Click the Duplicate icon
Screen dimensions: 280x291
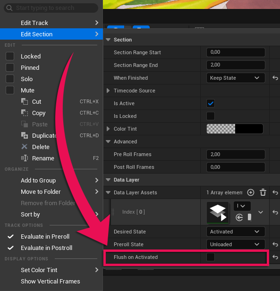(25, 135)
